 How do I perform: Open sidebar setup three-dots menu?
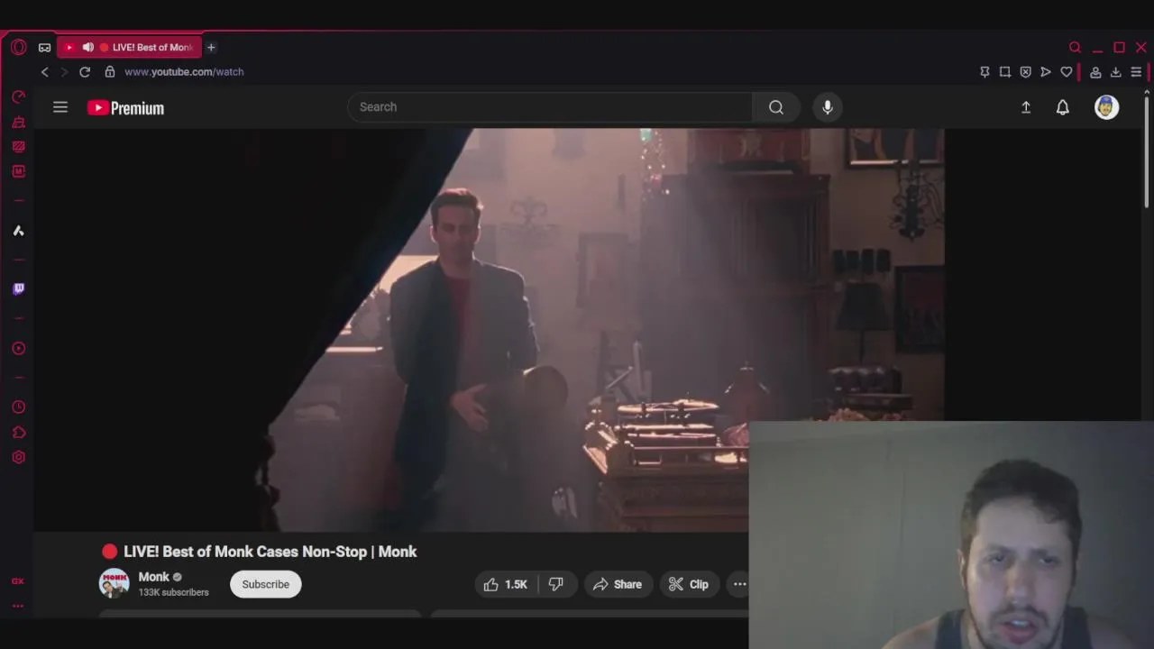pos(18,606)
